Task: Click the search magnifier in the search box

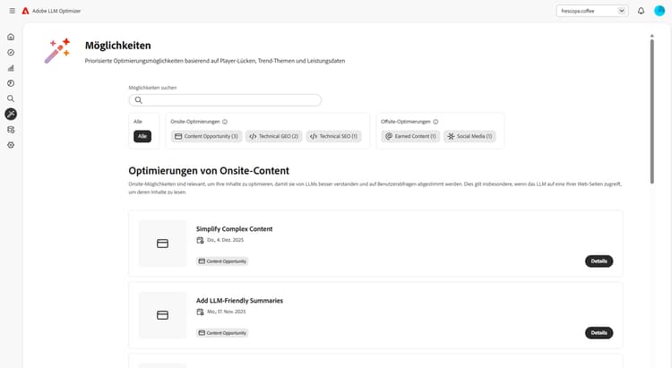Action: click(x=138, y=99)
